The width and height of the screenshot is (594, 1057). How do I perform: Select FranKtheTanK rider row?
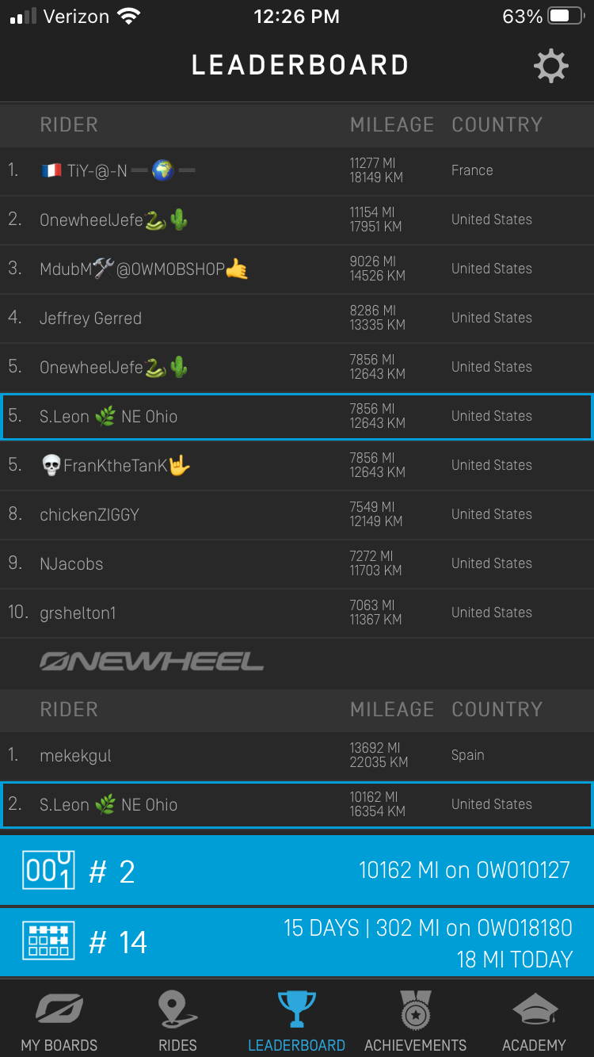pyautogui.click(x=297, y=465)
